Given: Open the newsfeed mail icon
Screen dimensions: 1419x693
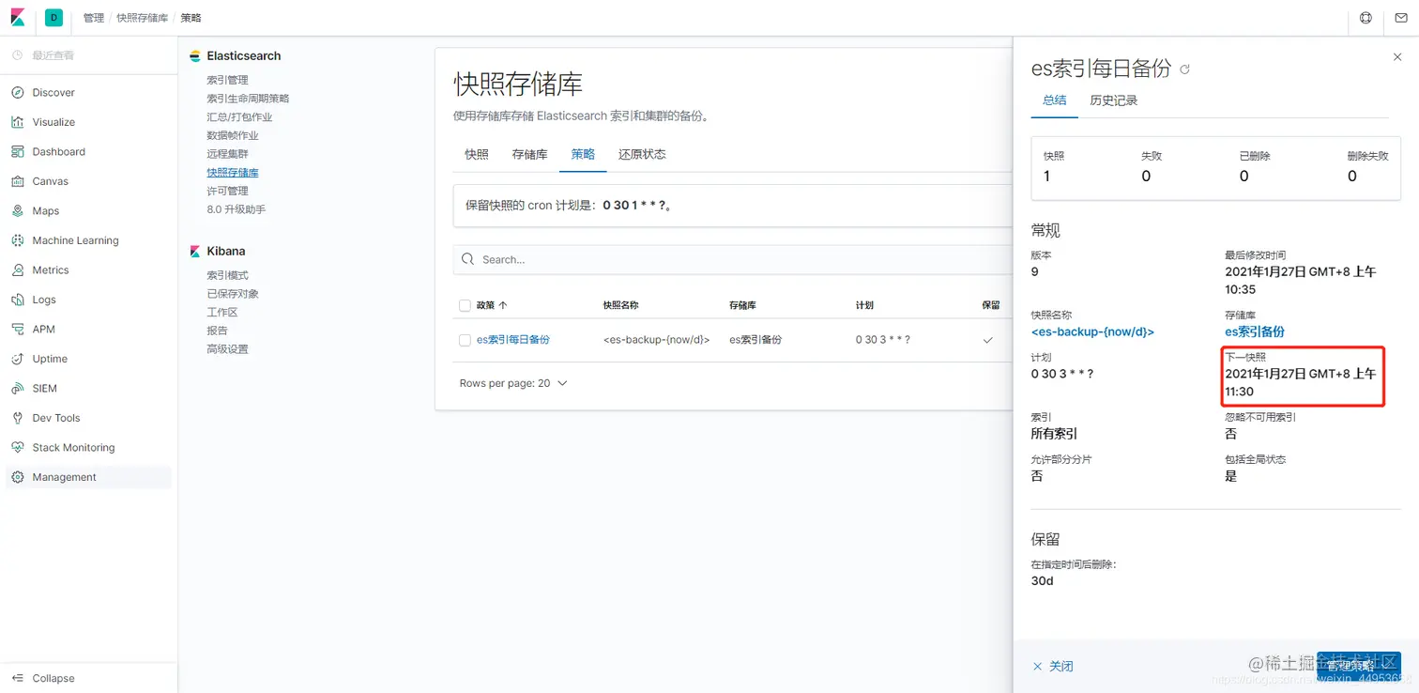Looking at the screenshot, I should [1401, 18].
